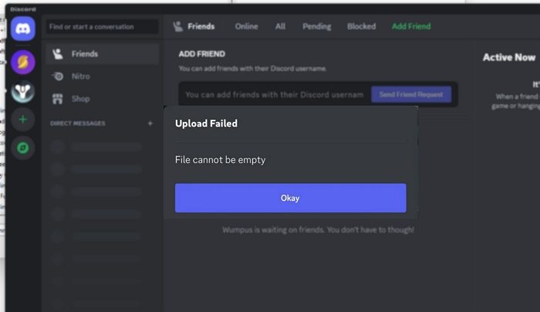
Task: Open the Blocked tab
Action: pyautogui.click(x=361, y=26)
